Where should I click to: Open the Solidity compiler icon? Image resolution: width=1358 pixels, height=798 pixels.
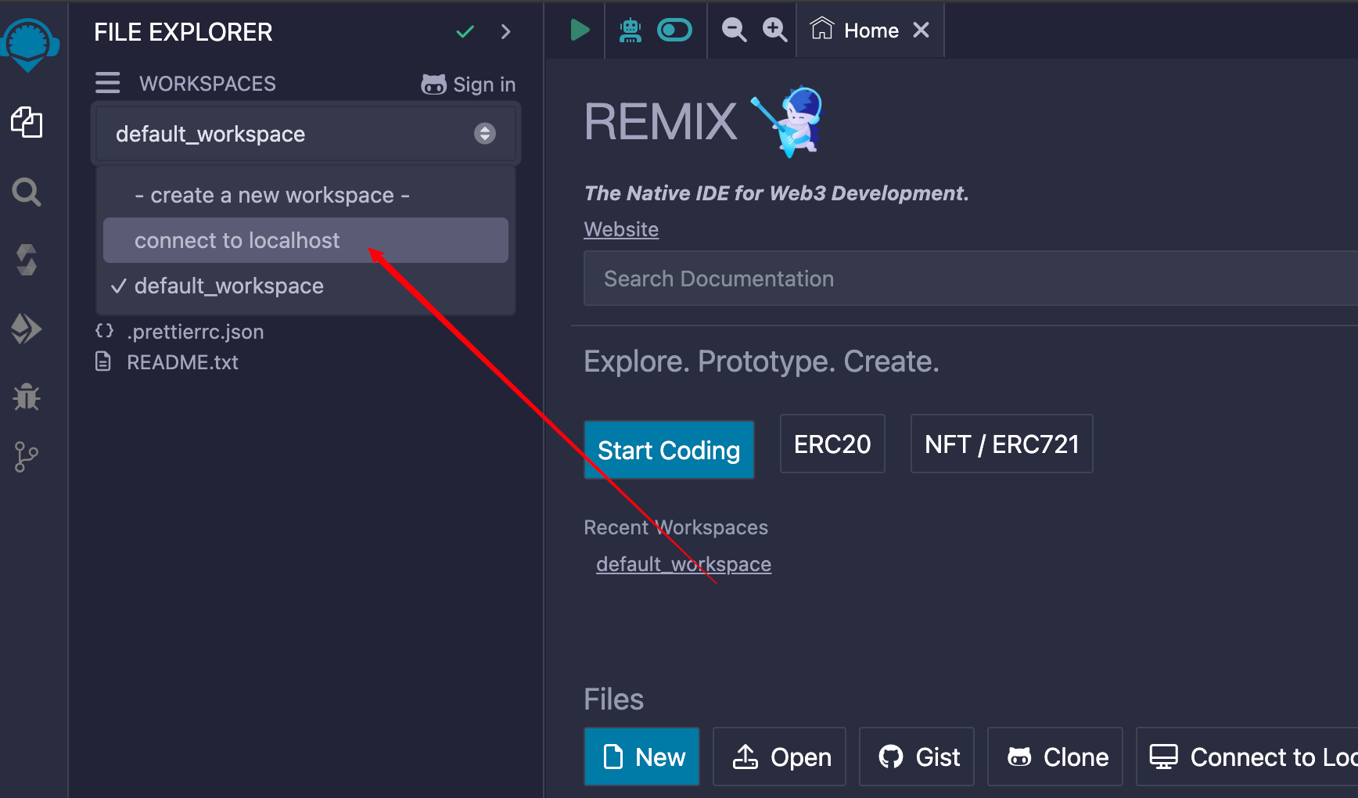coord(27,260)
